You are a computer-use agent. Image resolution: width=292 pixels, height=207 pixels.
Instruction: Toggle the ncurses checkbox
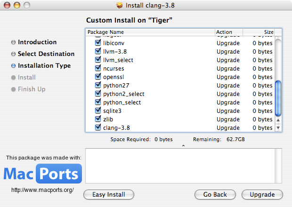98,68
